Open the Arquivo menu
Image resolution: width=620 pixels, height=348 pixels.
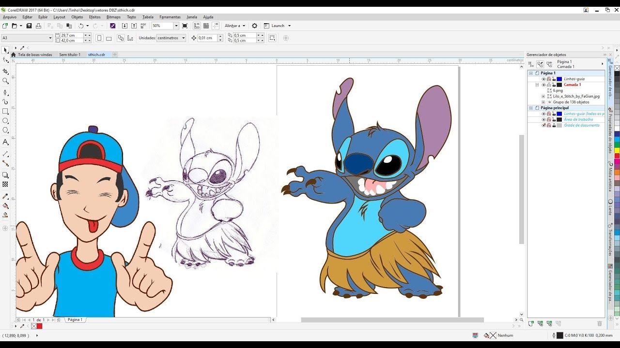pyautogui.click(x=10, y=17)
